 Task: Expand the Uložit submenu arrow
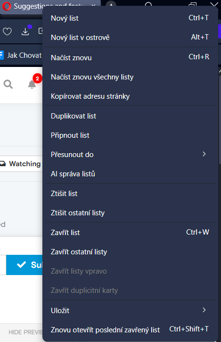[x=204, y=310]
